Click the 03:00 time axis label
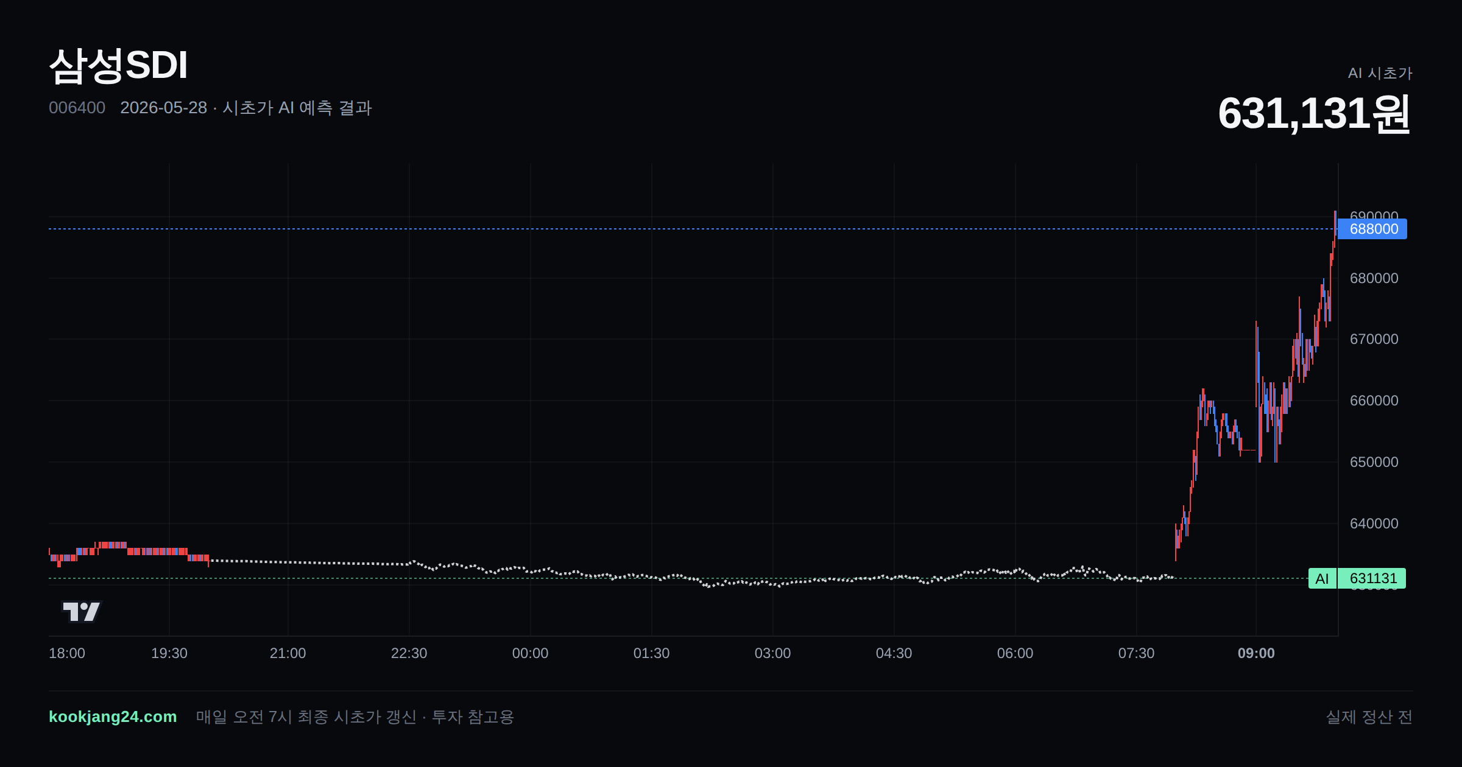 [x=773, y=653]
